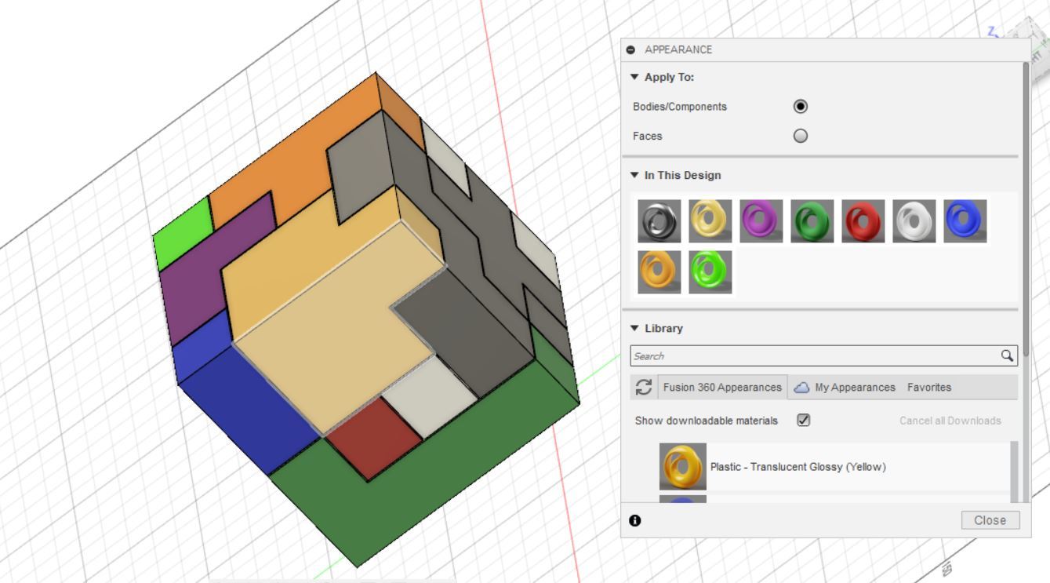Collapse the Library section
Screen dimensions: 1050x583
(635, 328)
